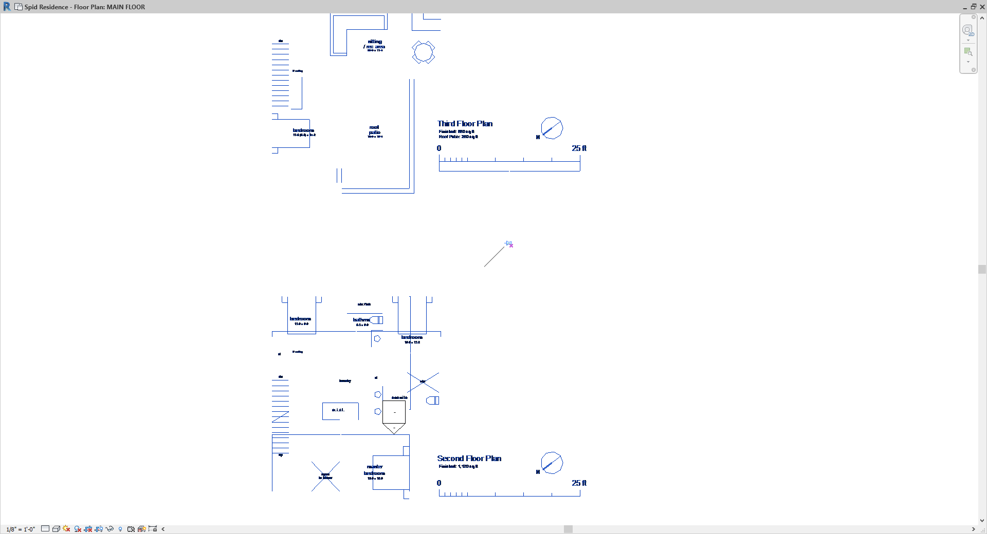The height and width of the screenshot is (534, 987).
Task: Select Zoom in Region on the navigation bar
Action: (x=968, y=51)
